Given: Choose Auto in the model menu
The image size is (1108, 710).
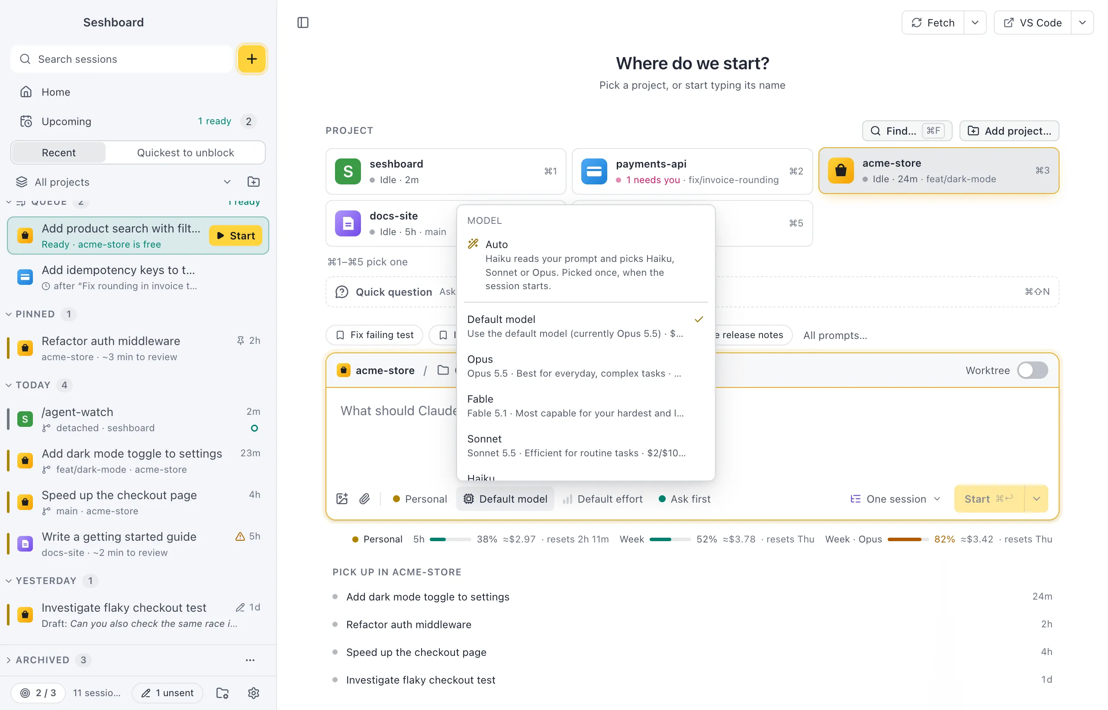Looking at the screenshot, I should (x=585, y=265).
